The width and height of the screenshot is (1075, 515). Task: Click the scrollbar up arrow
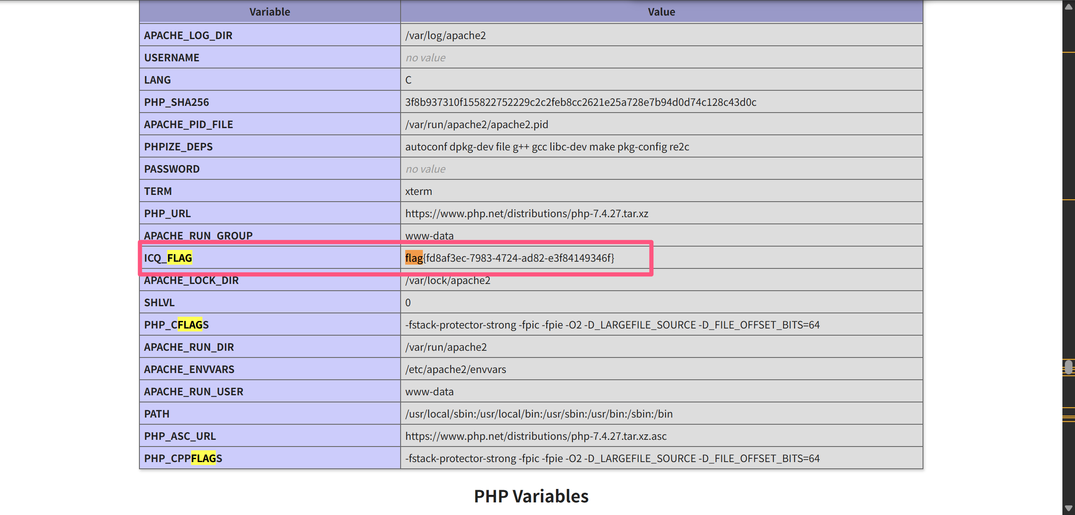[x=1068, y=6]
